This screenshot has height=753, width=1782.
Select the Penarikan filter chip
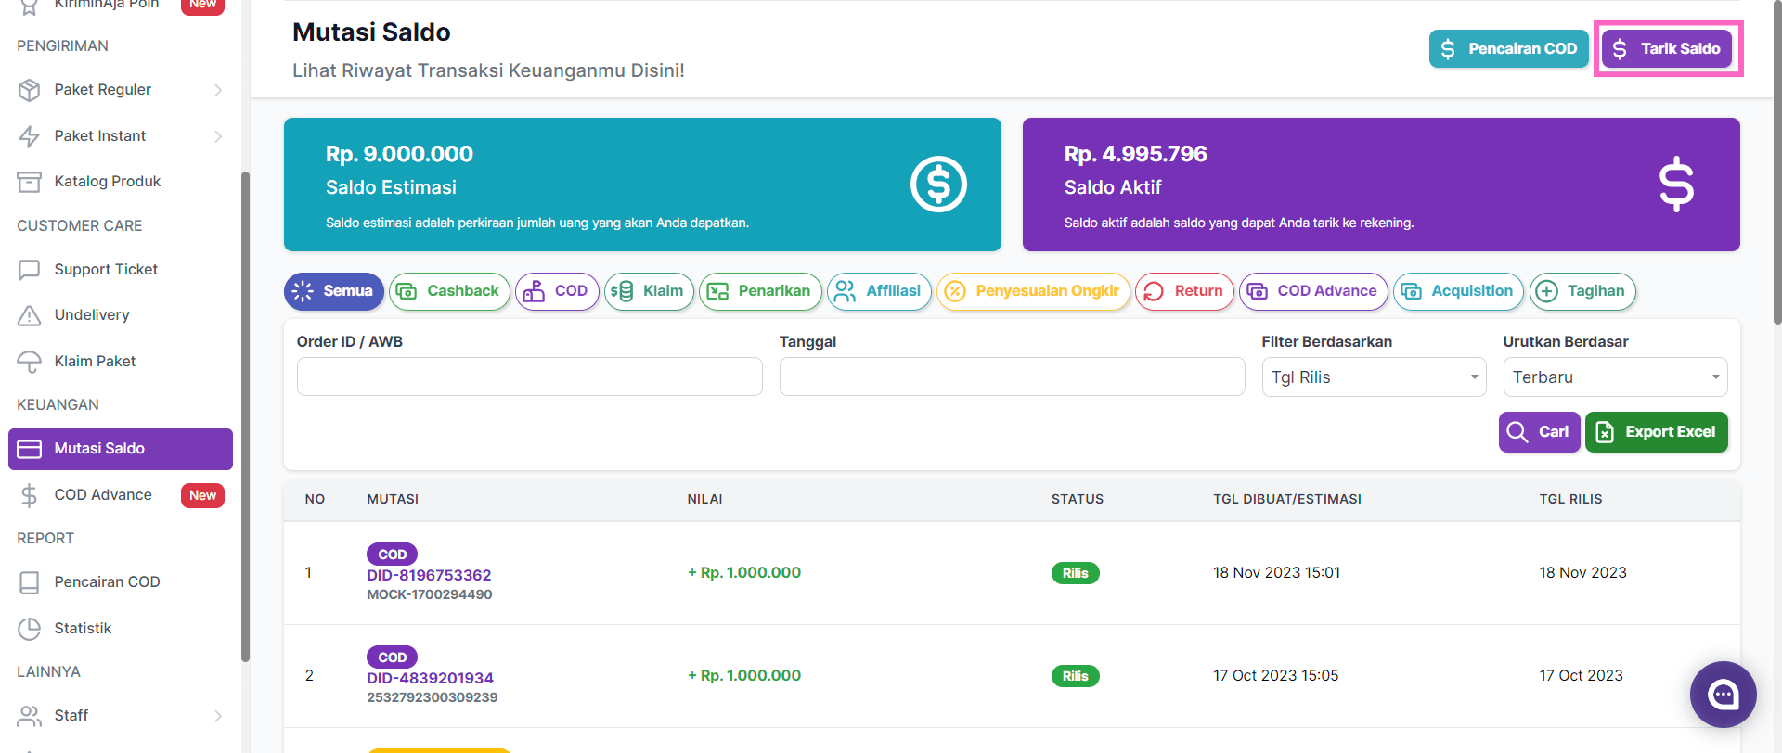click(760, 291)
